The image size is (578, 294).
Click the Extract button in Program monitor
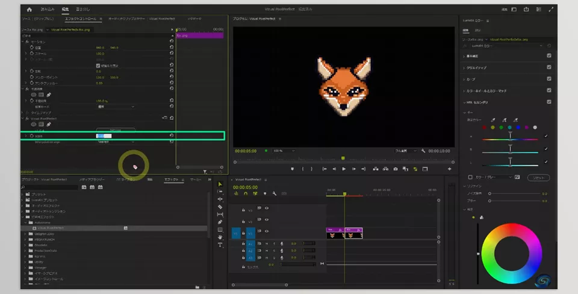click(385, 169)
